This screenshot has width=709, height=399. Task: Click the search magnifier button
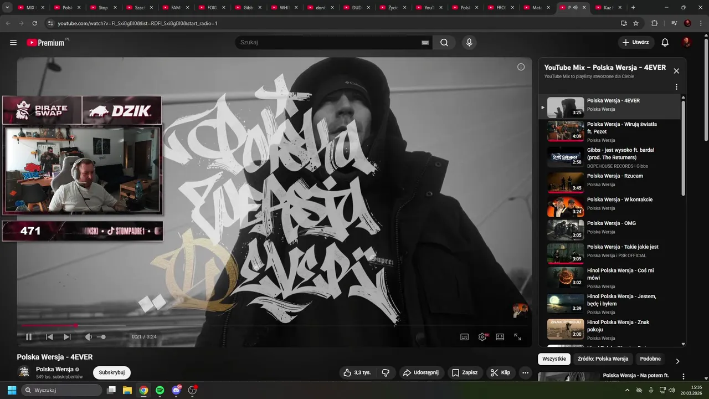pos(444,43)
